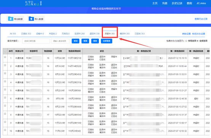Open the 教程 nav item
This screenshot has height=138, width=211.
(189, 3)
